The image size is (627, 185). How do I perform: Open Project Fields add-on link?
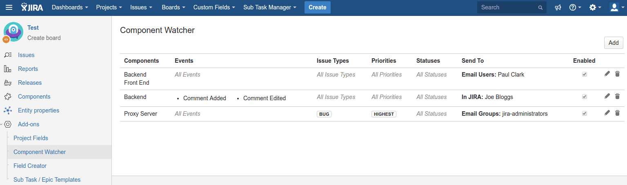point(31,138)
